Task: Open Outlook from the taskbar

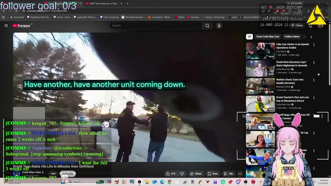Action: click(x=154, y=182)
